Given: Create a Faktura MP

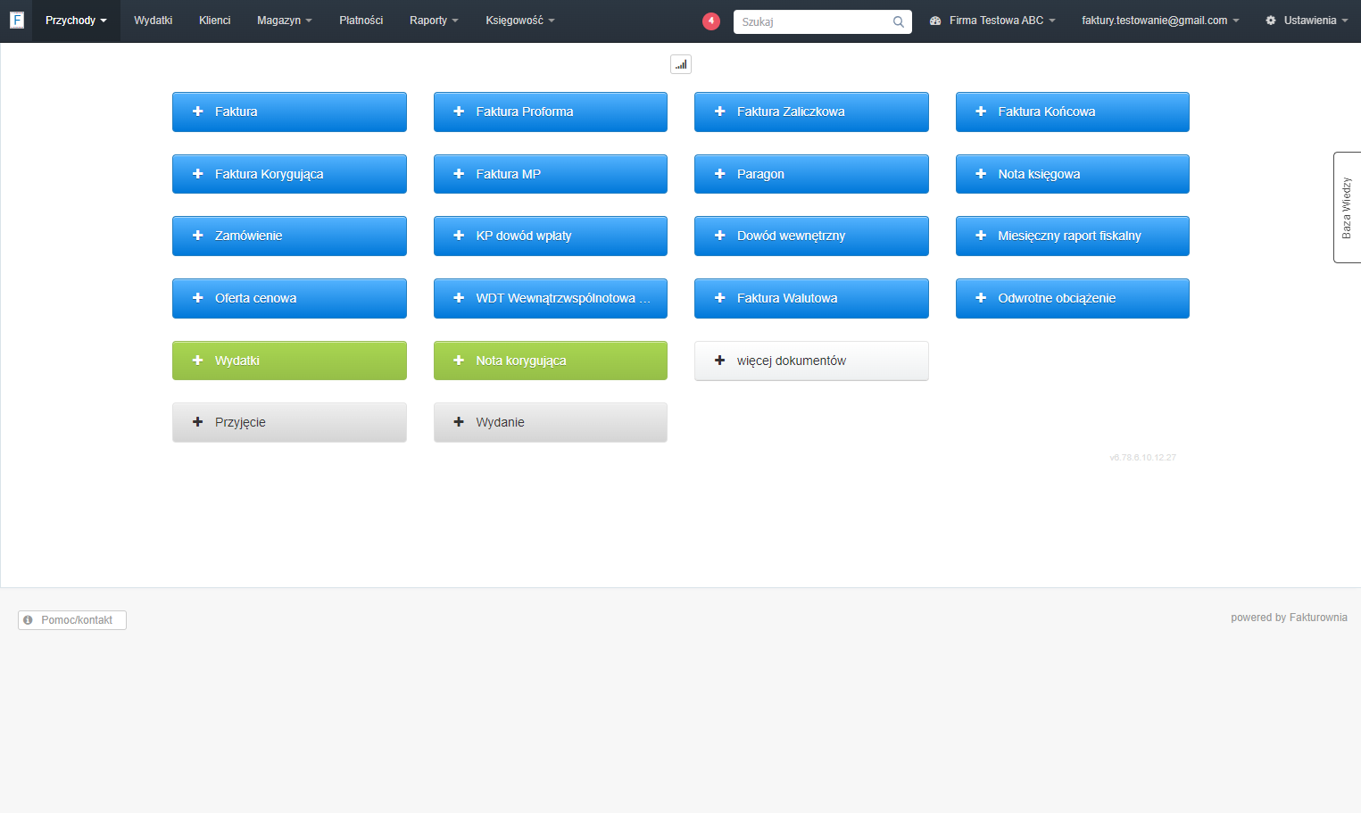Looking at the screenshot, I should point(551,174).
